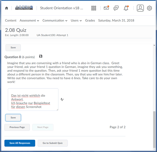Click the Question 8 saved disk icon

(41, 57)
